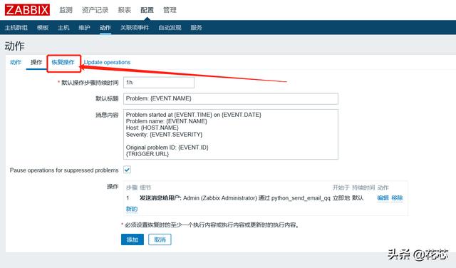The image size is (456, 268).
Task: Click 编辑 link for operation step 1
Action: 383,198
